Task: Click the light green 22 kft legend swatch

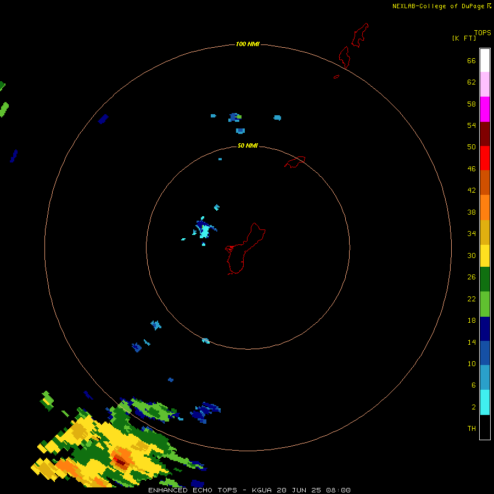Action: 485,304
